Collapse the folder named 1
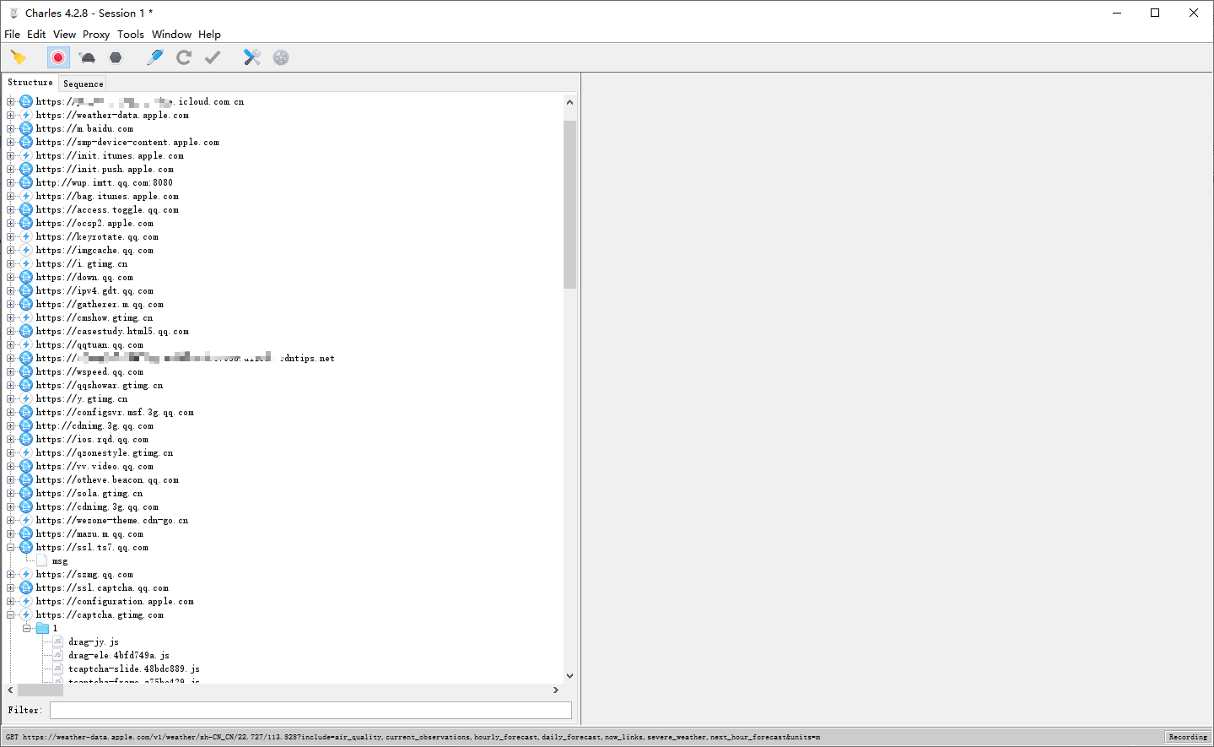Image resolution: width=1214 pixels, height=747 pixels. pyautogui.click(x=27, y=629)
